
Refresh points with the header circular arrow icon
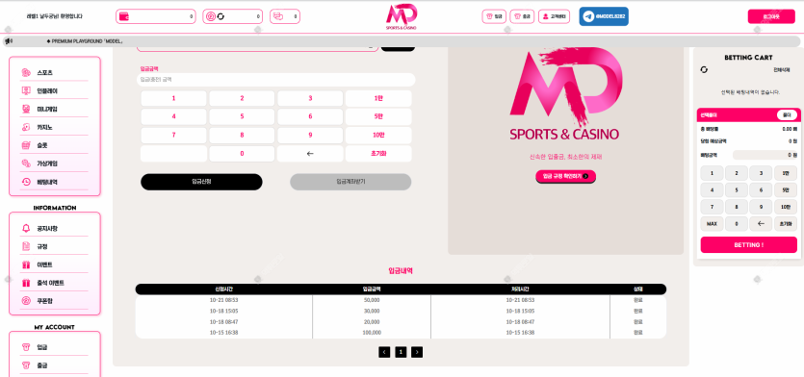click(220, 16)
